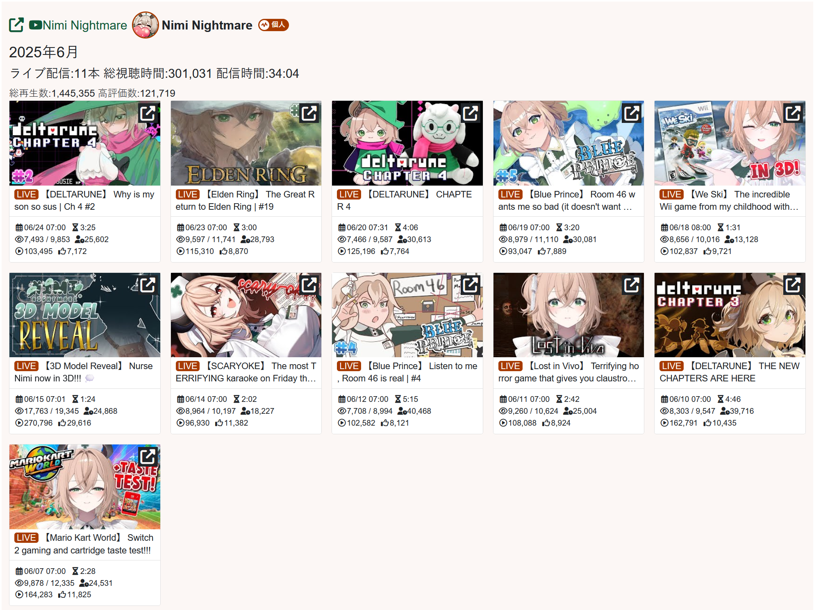This screenshot has height=610, width=814.
Task: Open external link on Lost in Vivo thumbnail
Action: coord(632,285)
